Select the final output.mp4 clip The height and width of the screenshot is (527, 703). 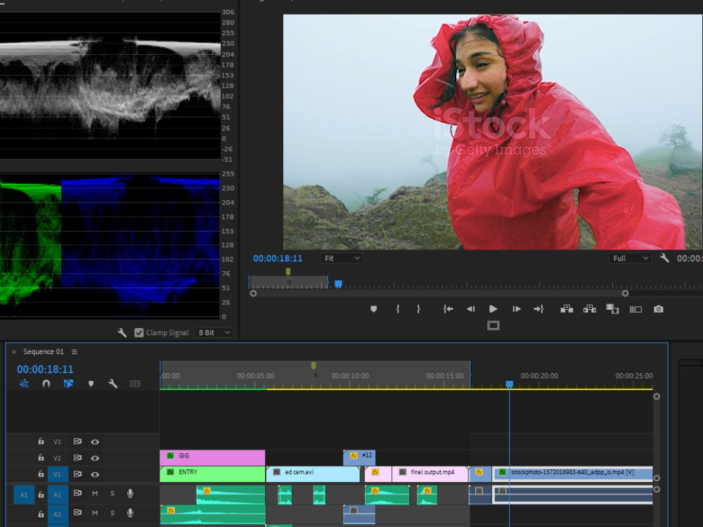tap(430, 474)
